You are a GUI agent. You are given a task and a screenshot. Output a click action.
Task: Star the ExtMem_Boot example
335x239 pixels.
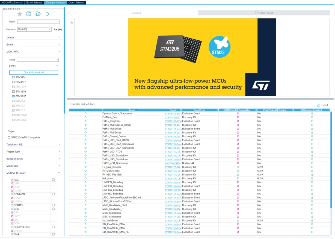click(x=85, y=117)
